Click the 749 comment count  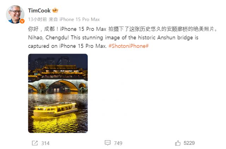coord(118,143)
